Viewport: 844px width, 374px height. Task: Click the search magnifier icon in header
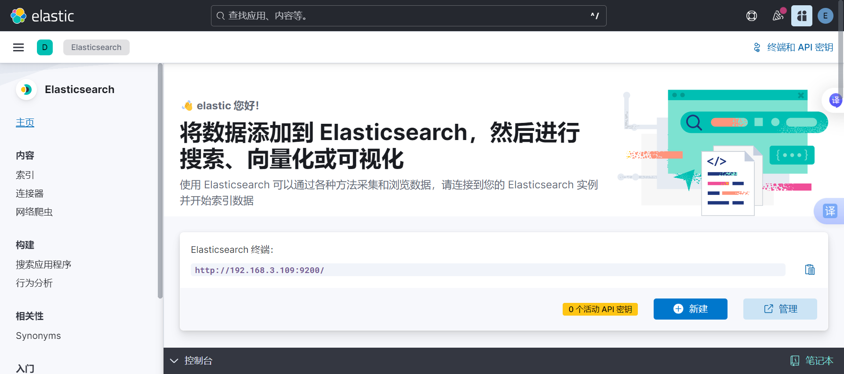point(221,16)
